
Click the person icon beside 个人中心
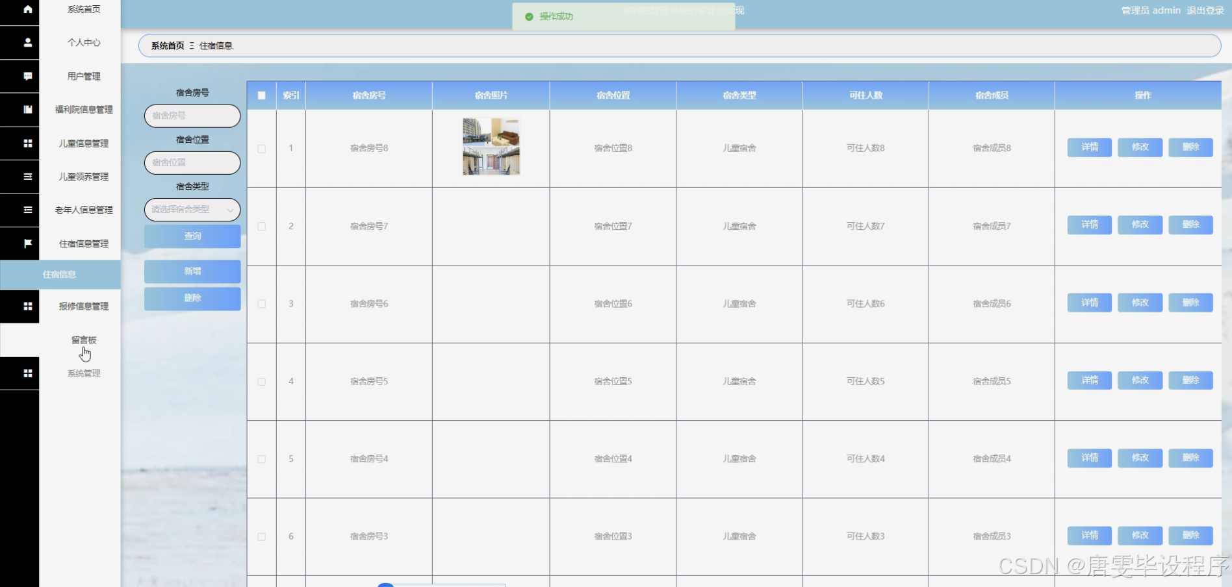[27, 42]
